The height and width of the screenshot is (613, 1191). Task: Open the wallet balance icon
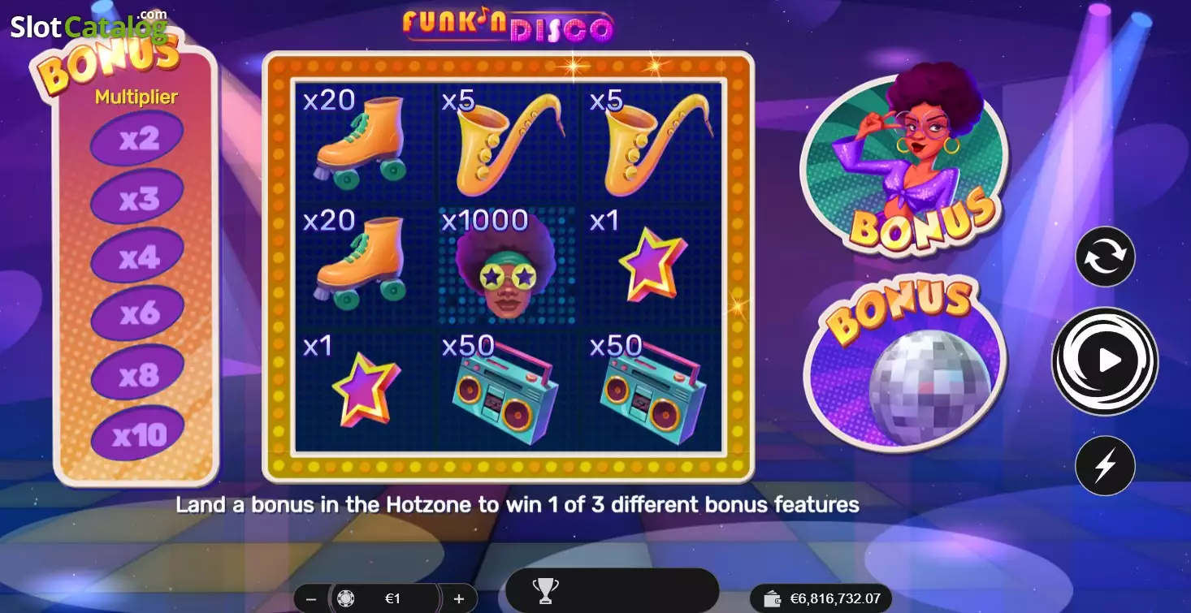(773, 599)
